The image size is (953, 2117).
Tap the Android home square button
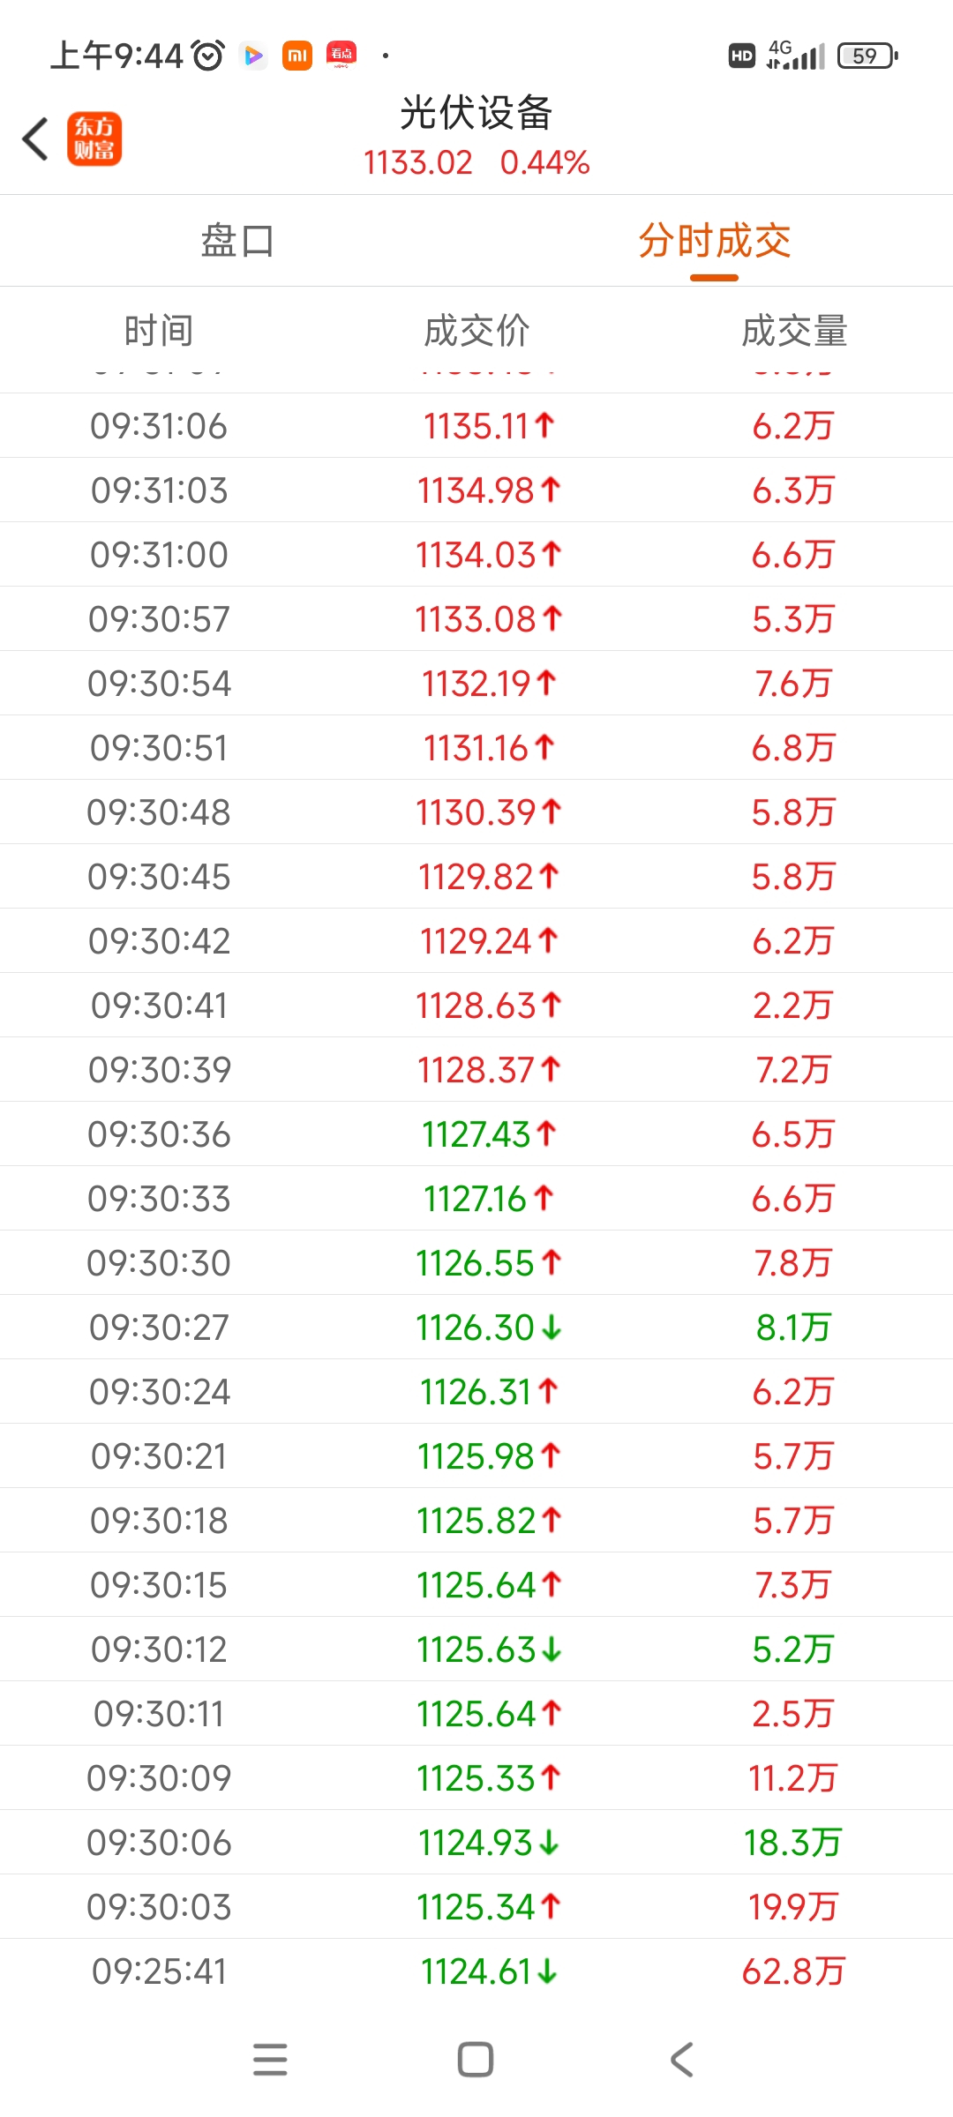[476, 2060]
